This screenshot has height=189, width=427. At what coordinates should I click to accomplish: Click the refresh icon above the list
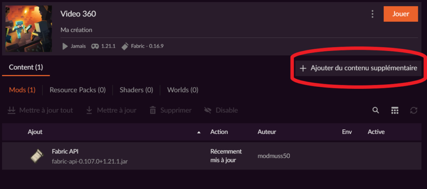pyautogui.click(x=414, y=110)
